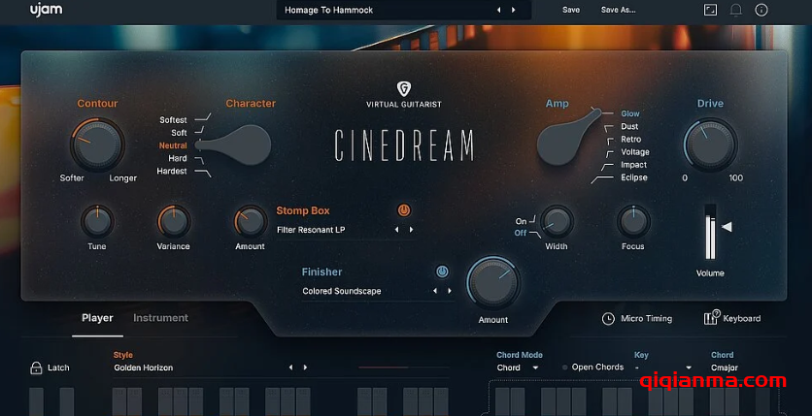Viewport: 812px width, 416px height.
Task: Open the info icon in header
Action: (x=761, y=10)
